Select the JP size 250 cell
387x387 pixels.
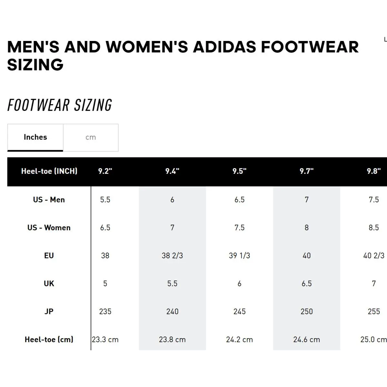point(306,312)
